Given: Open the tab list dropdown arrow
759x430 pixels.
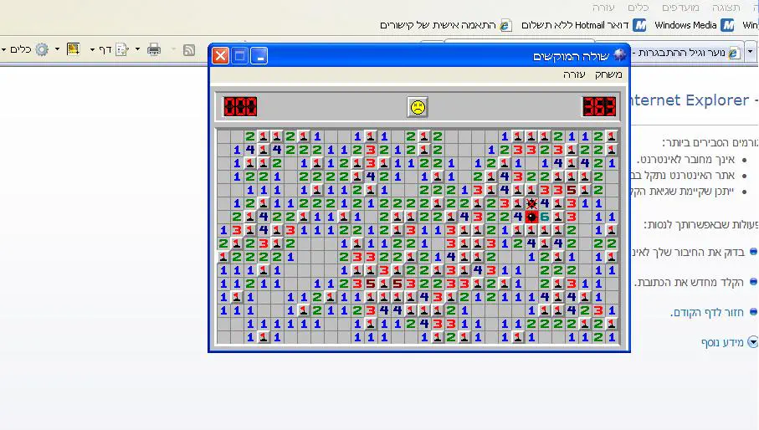Looking at the screenshot, I should [750, 52].
